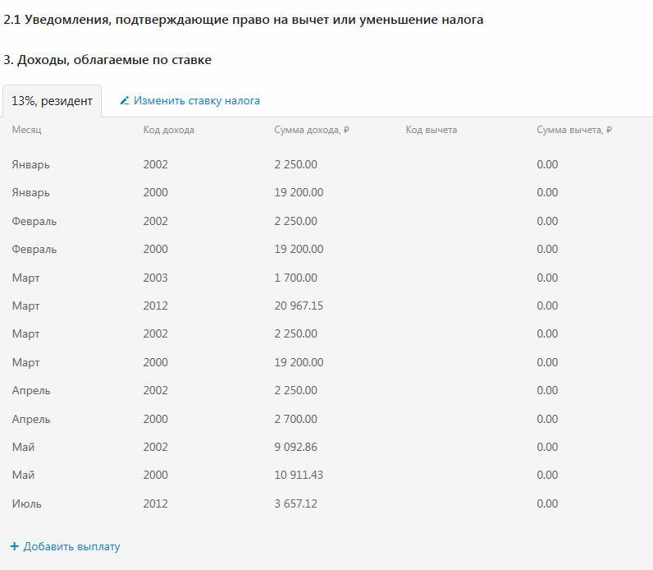Screen dimensions: 653x570
Task: Select the income amount 9 092.86
Action: coord(295,447)
